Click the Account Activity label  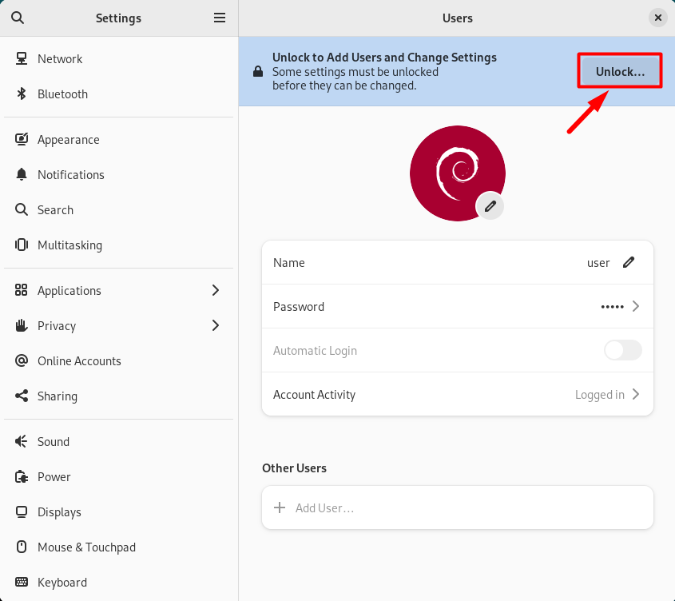[x=314, y=395]
